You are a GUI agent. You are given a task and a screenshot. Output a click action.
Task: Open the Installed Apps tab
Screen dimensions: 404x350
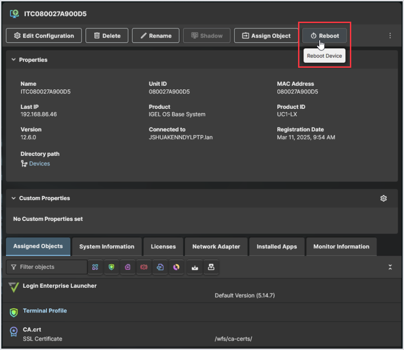coord(276,247)
